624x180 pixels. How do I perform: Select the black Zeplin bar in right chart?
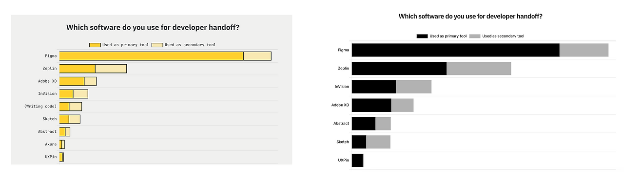click(x=399, y=69)
